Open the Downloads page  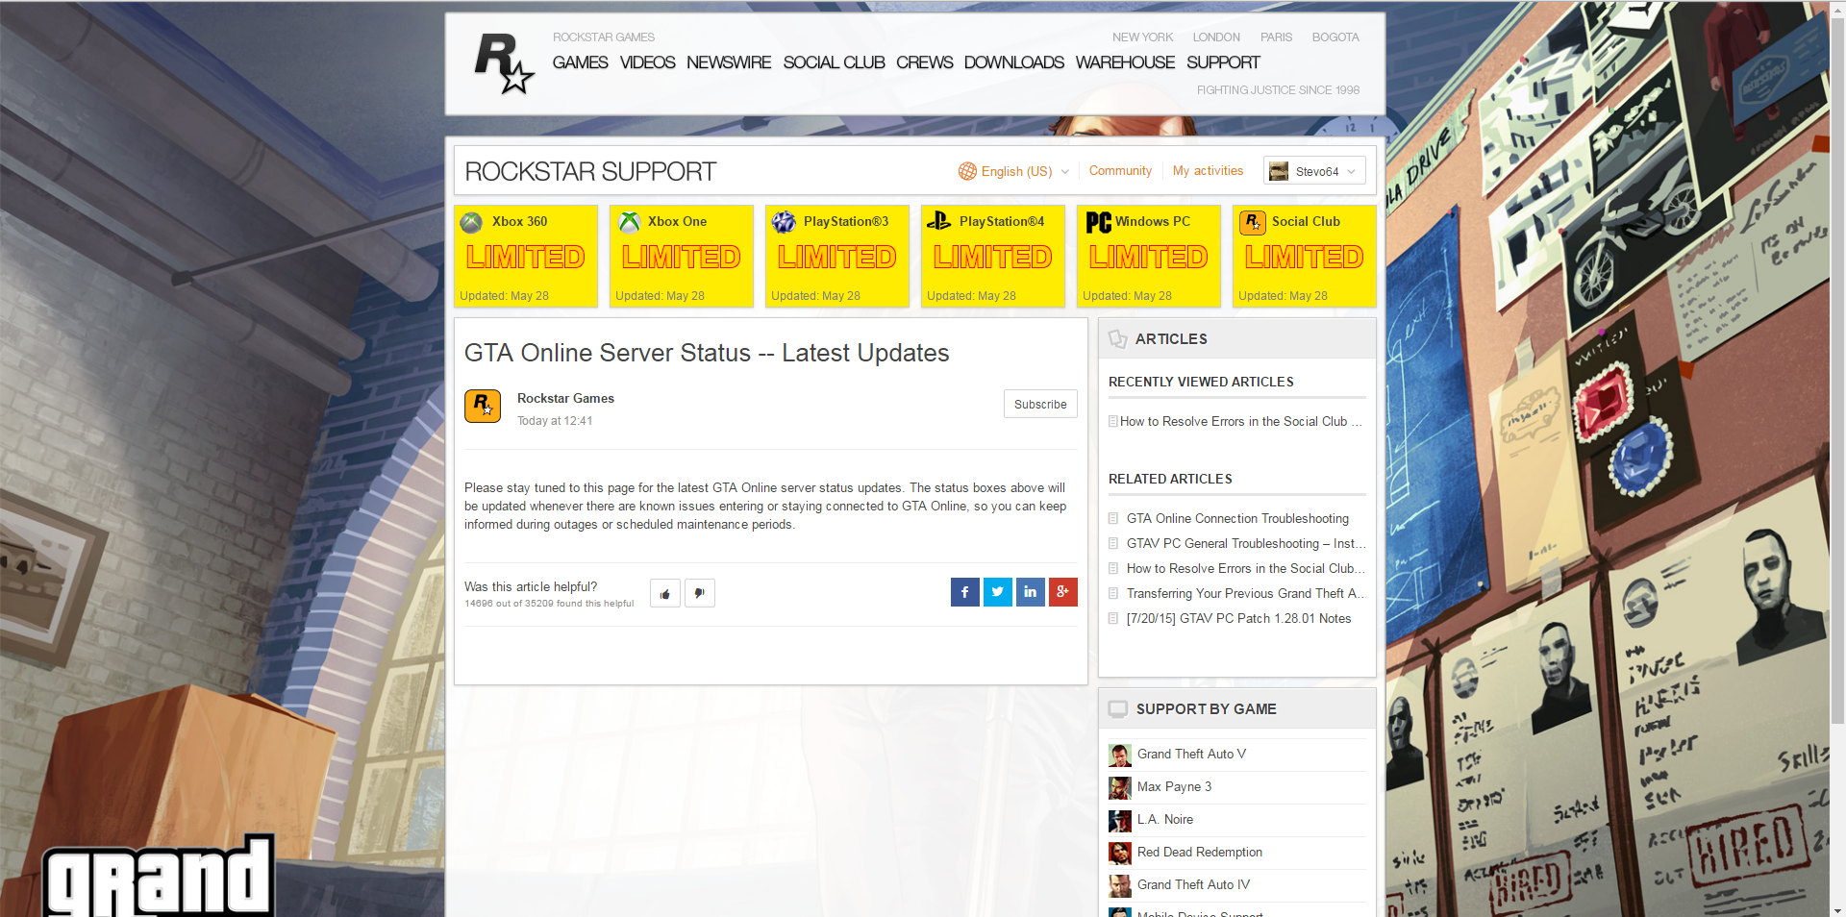click(x=1014, y=62)
